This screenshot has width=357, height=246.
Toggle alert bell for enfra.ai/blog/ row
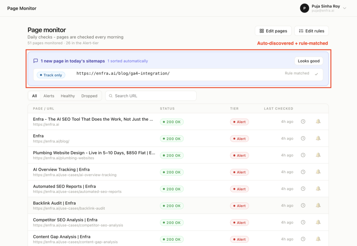click(x=318, y=138)
